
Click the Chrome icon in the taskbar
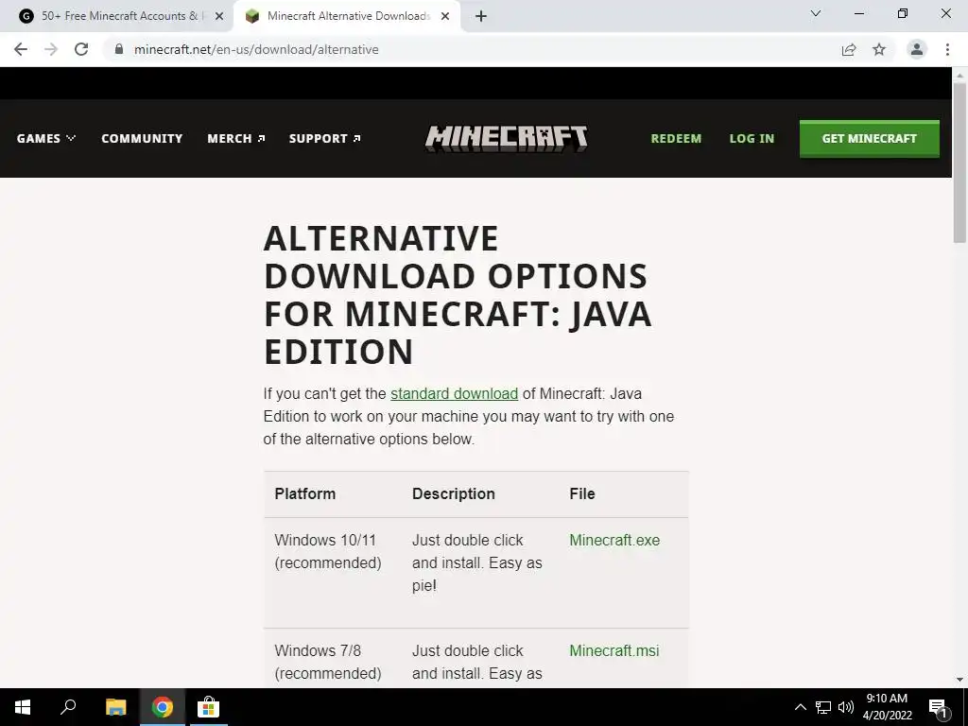click(162, 707)
